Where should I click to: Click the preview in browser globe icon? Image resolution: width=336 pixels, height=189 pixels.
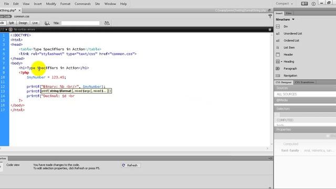[47, 23]
